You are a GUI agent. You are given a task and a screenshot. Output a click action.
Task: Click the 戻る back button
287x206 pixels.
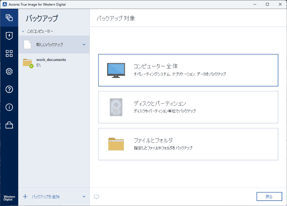(x=269, y=197)
